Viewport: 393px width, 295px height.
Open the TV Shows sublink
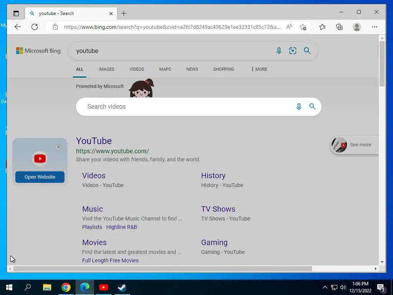(x=218, y=209)
